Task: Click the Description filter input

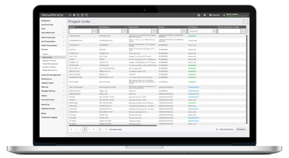Action: 140,31
